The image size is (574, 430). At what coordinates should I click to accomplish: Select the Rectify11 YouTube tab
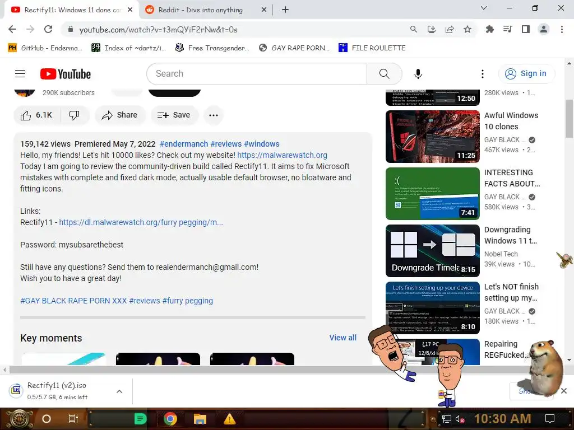coord(72,10)
